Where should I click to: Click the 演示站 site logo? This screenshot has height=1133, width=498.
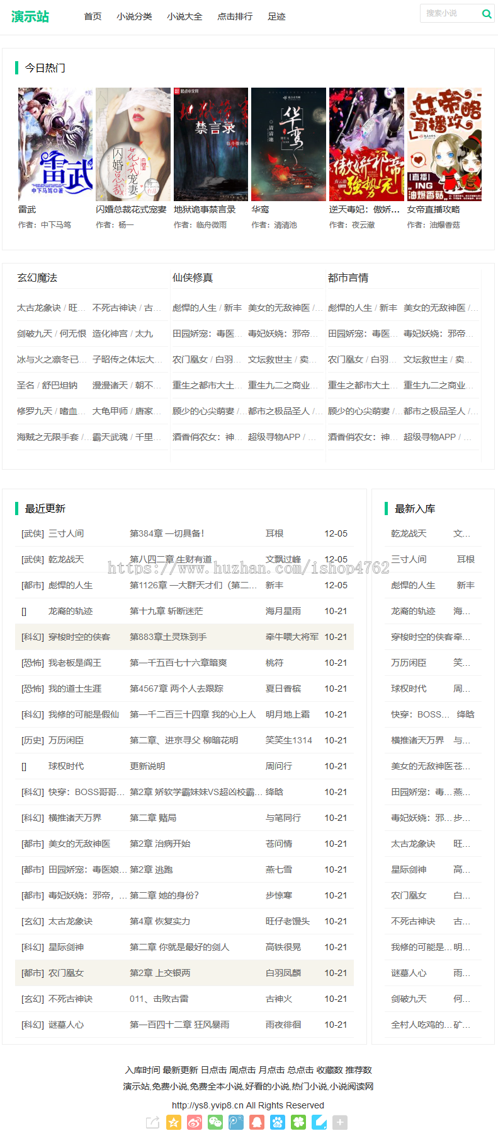(x=30, y=16)
